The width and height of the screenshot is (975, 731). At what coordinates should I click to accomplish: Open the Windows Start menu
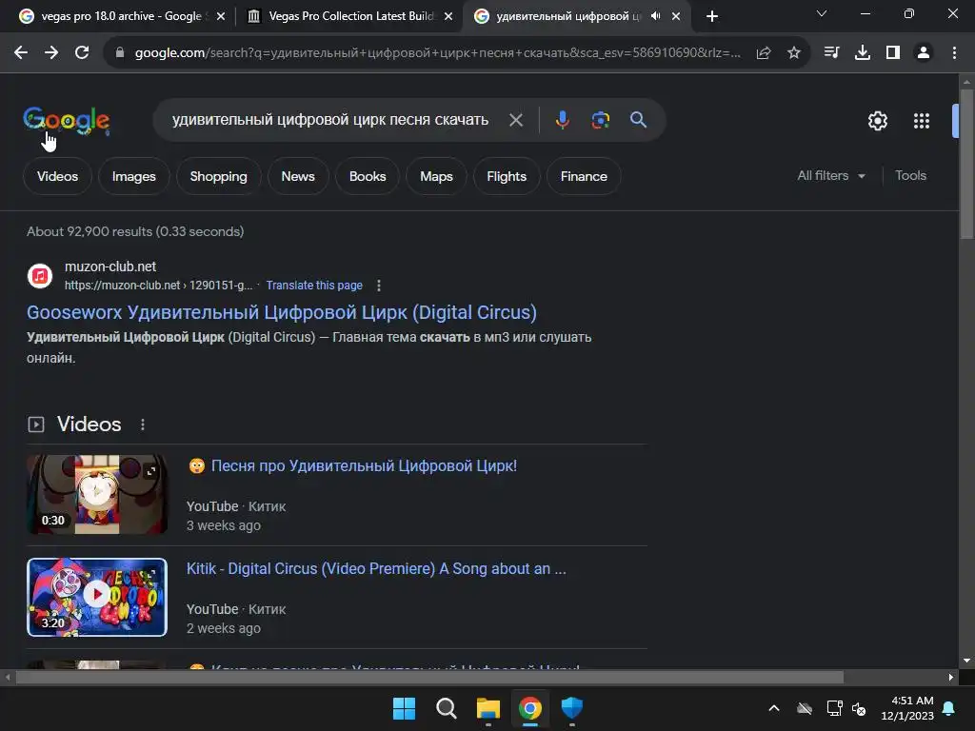pyautogui.click(x=404, y=708)
